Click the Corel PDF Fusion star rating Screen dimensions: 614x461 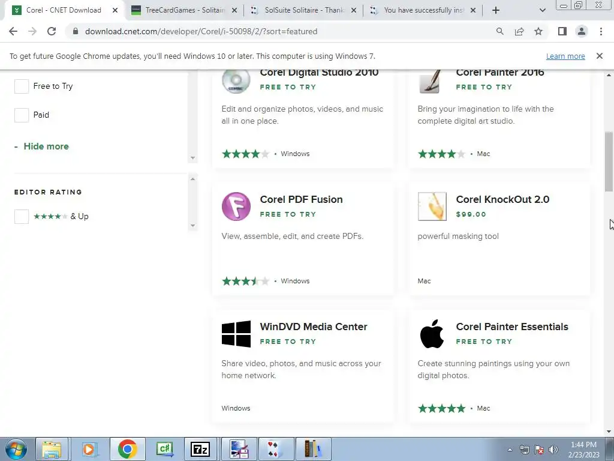245,281
